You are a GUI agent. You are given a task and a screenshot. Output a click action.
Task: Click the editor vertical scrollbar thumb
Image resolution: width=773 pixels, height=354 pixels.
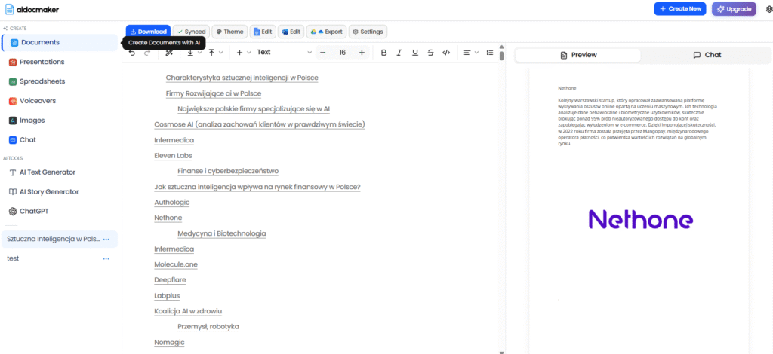(x=502, y=56)
